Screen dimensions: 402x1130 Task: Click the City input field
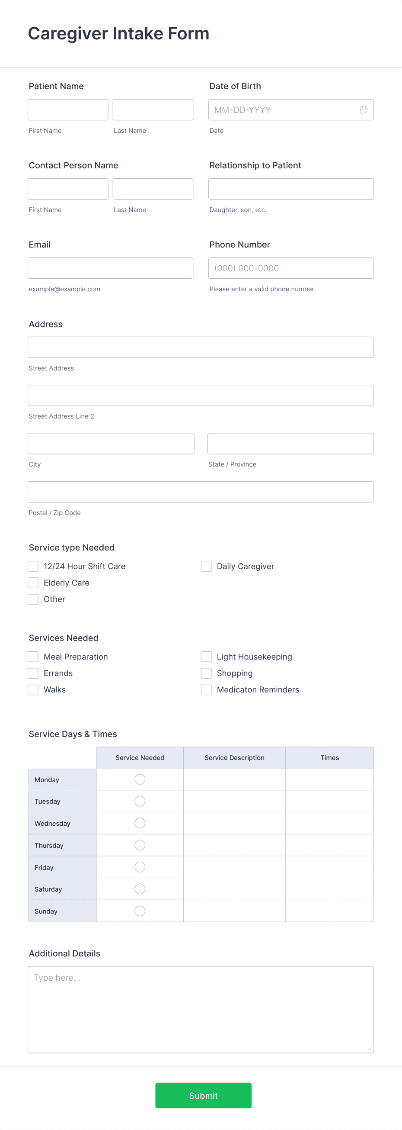111,443
